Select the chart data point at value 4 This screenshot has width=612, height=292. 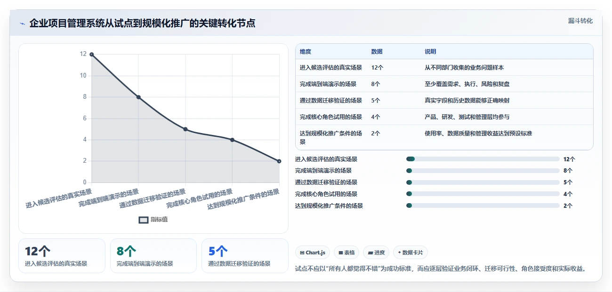(x=233, y=140)
